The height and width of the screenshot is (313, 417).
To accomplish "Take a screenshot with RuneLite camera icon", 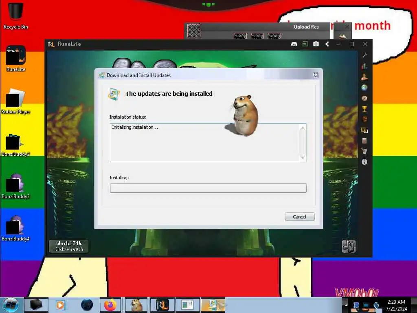I will click(x=316, y=44).
